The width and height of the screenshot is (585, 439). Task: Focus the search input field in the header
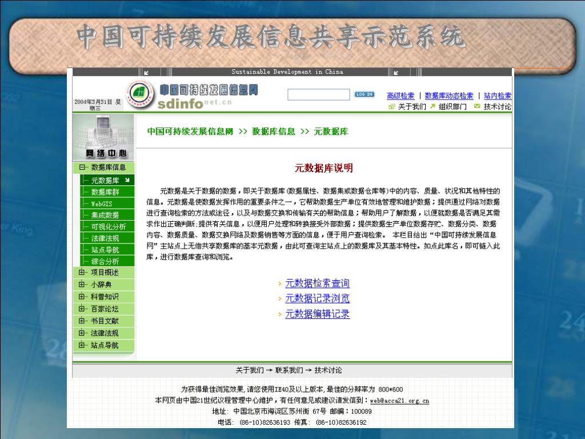[319, 94]
